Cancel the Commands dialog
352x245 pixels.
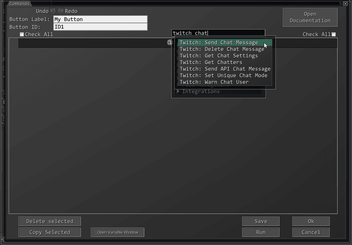[x=311, y=232]
